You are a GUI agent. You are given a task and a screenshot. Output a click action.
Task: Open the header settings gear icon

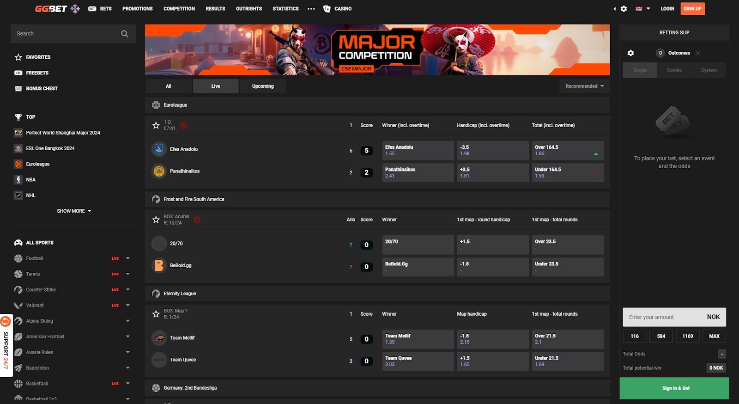[x=624, y=9]
